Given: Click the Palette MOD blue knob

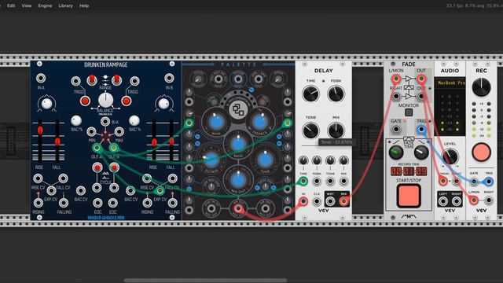Looking at the screenshot, I should pyautogui.click(x=217, y=123).
